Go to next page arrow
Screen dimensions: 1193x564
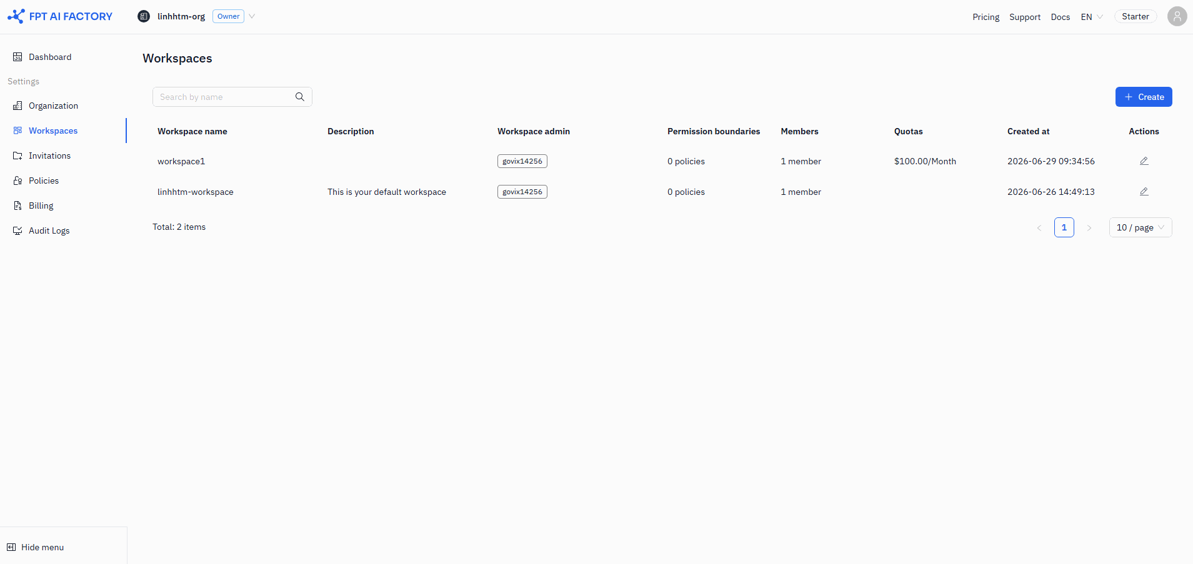[1089, 228]
